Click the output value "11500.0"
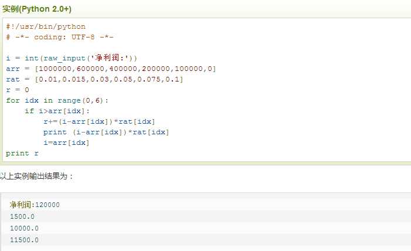The height and width of the screenshot is (251, 411). point(25,240)
